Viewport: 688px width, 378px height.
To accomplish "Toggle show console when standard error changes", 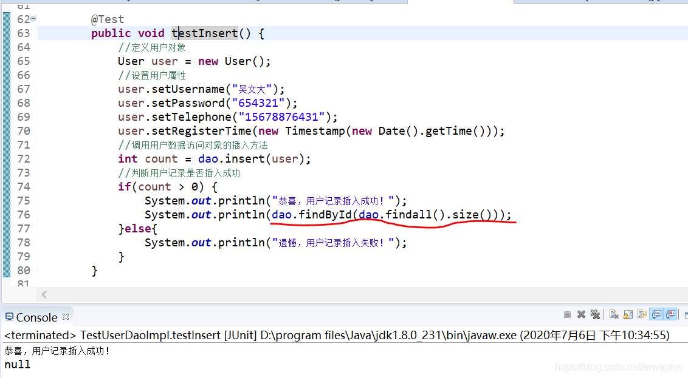I will click(670, 314).
